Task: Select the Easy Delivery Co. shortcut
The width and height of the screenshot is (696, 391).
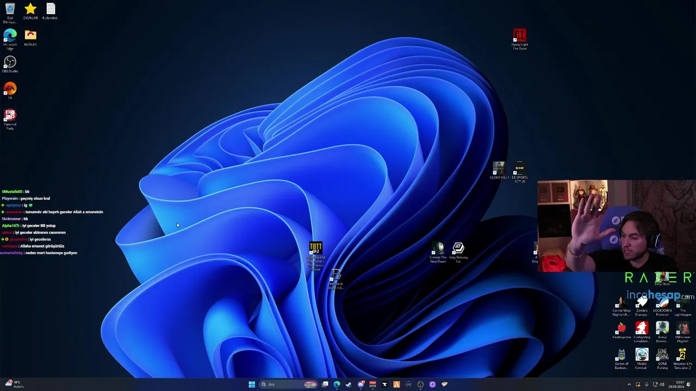Action: click(x=458, y=253)
